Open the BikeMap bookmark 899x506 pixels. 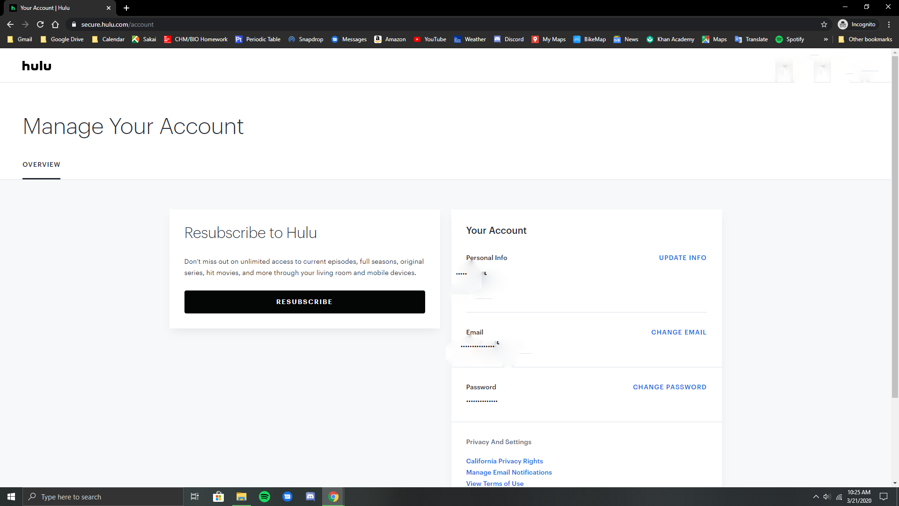tap(590, 39)
